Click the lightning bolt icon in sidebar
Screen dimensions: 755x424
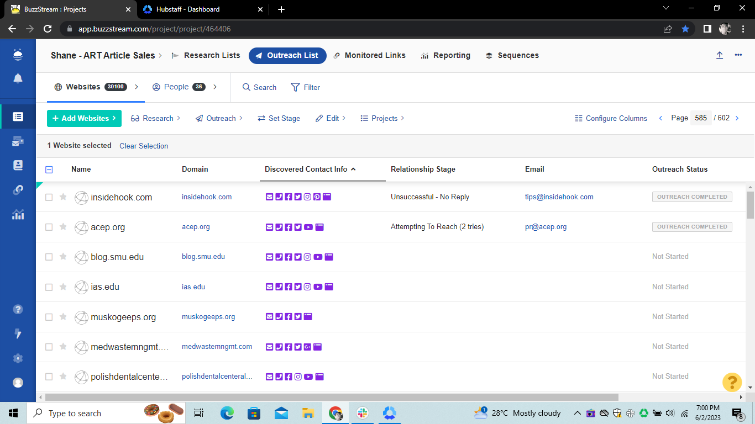coord(18,333)
